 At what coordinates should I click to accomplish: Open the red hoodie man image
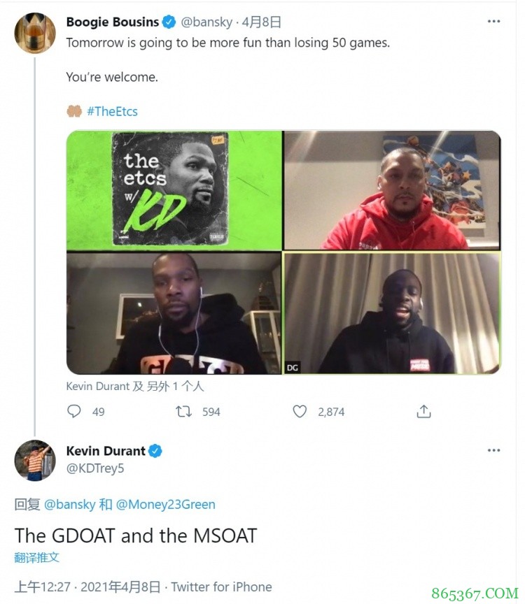coord(392,190)
